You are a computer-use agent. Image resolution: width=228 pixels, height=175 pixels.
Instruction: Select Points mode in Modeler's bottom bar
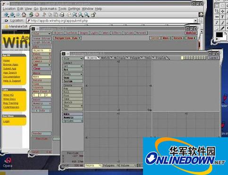[x=93, y=166]
